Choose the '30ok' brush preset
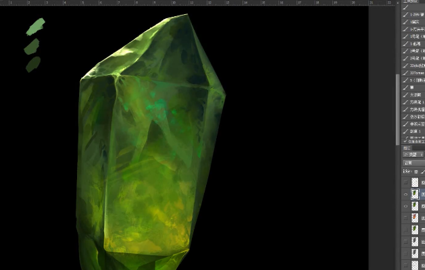425x270 pixels. 414,65
